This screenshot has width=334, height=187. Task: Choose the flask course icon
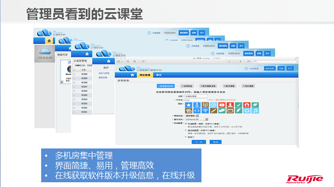197,105
